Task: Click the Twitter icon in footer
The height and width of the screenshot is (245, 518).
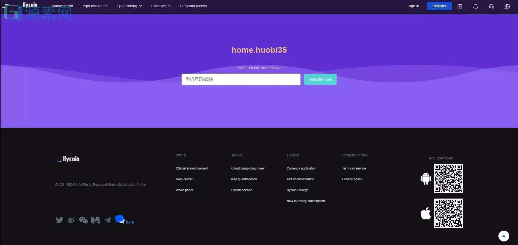Action: point(59,220)
